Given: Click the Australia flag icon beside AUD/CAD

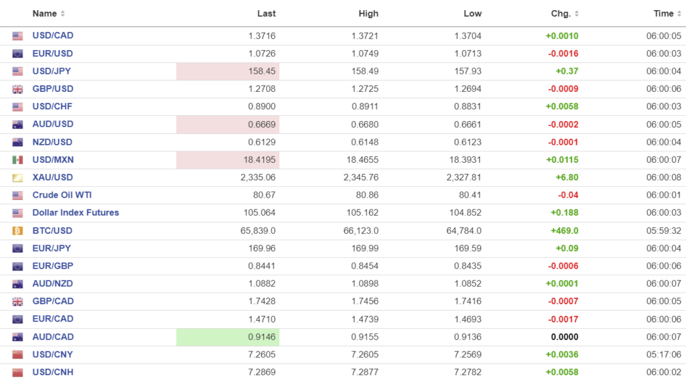Looking at the screenshot, I should point(17,337).
